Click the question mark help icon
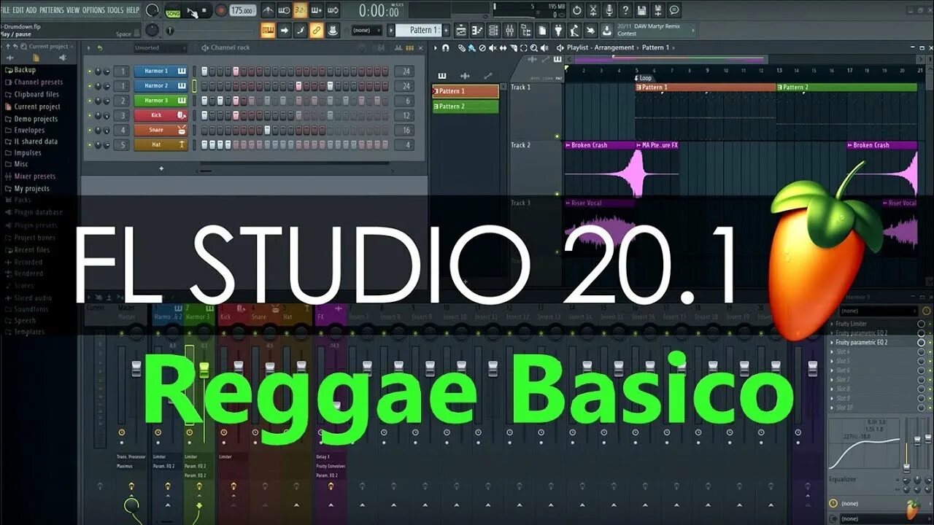This screenshot has width=934, height=525. [625, 10]
